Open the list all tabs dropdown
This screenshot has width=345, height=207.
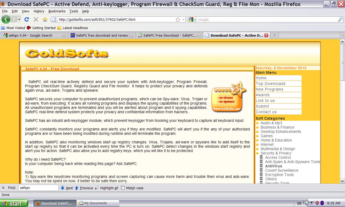tap(343, 35)
